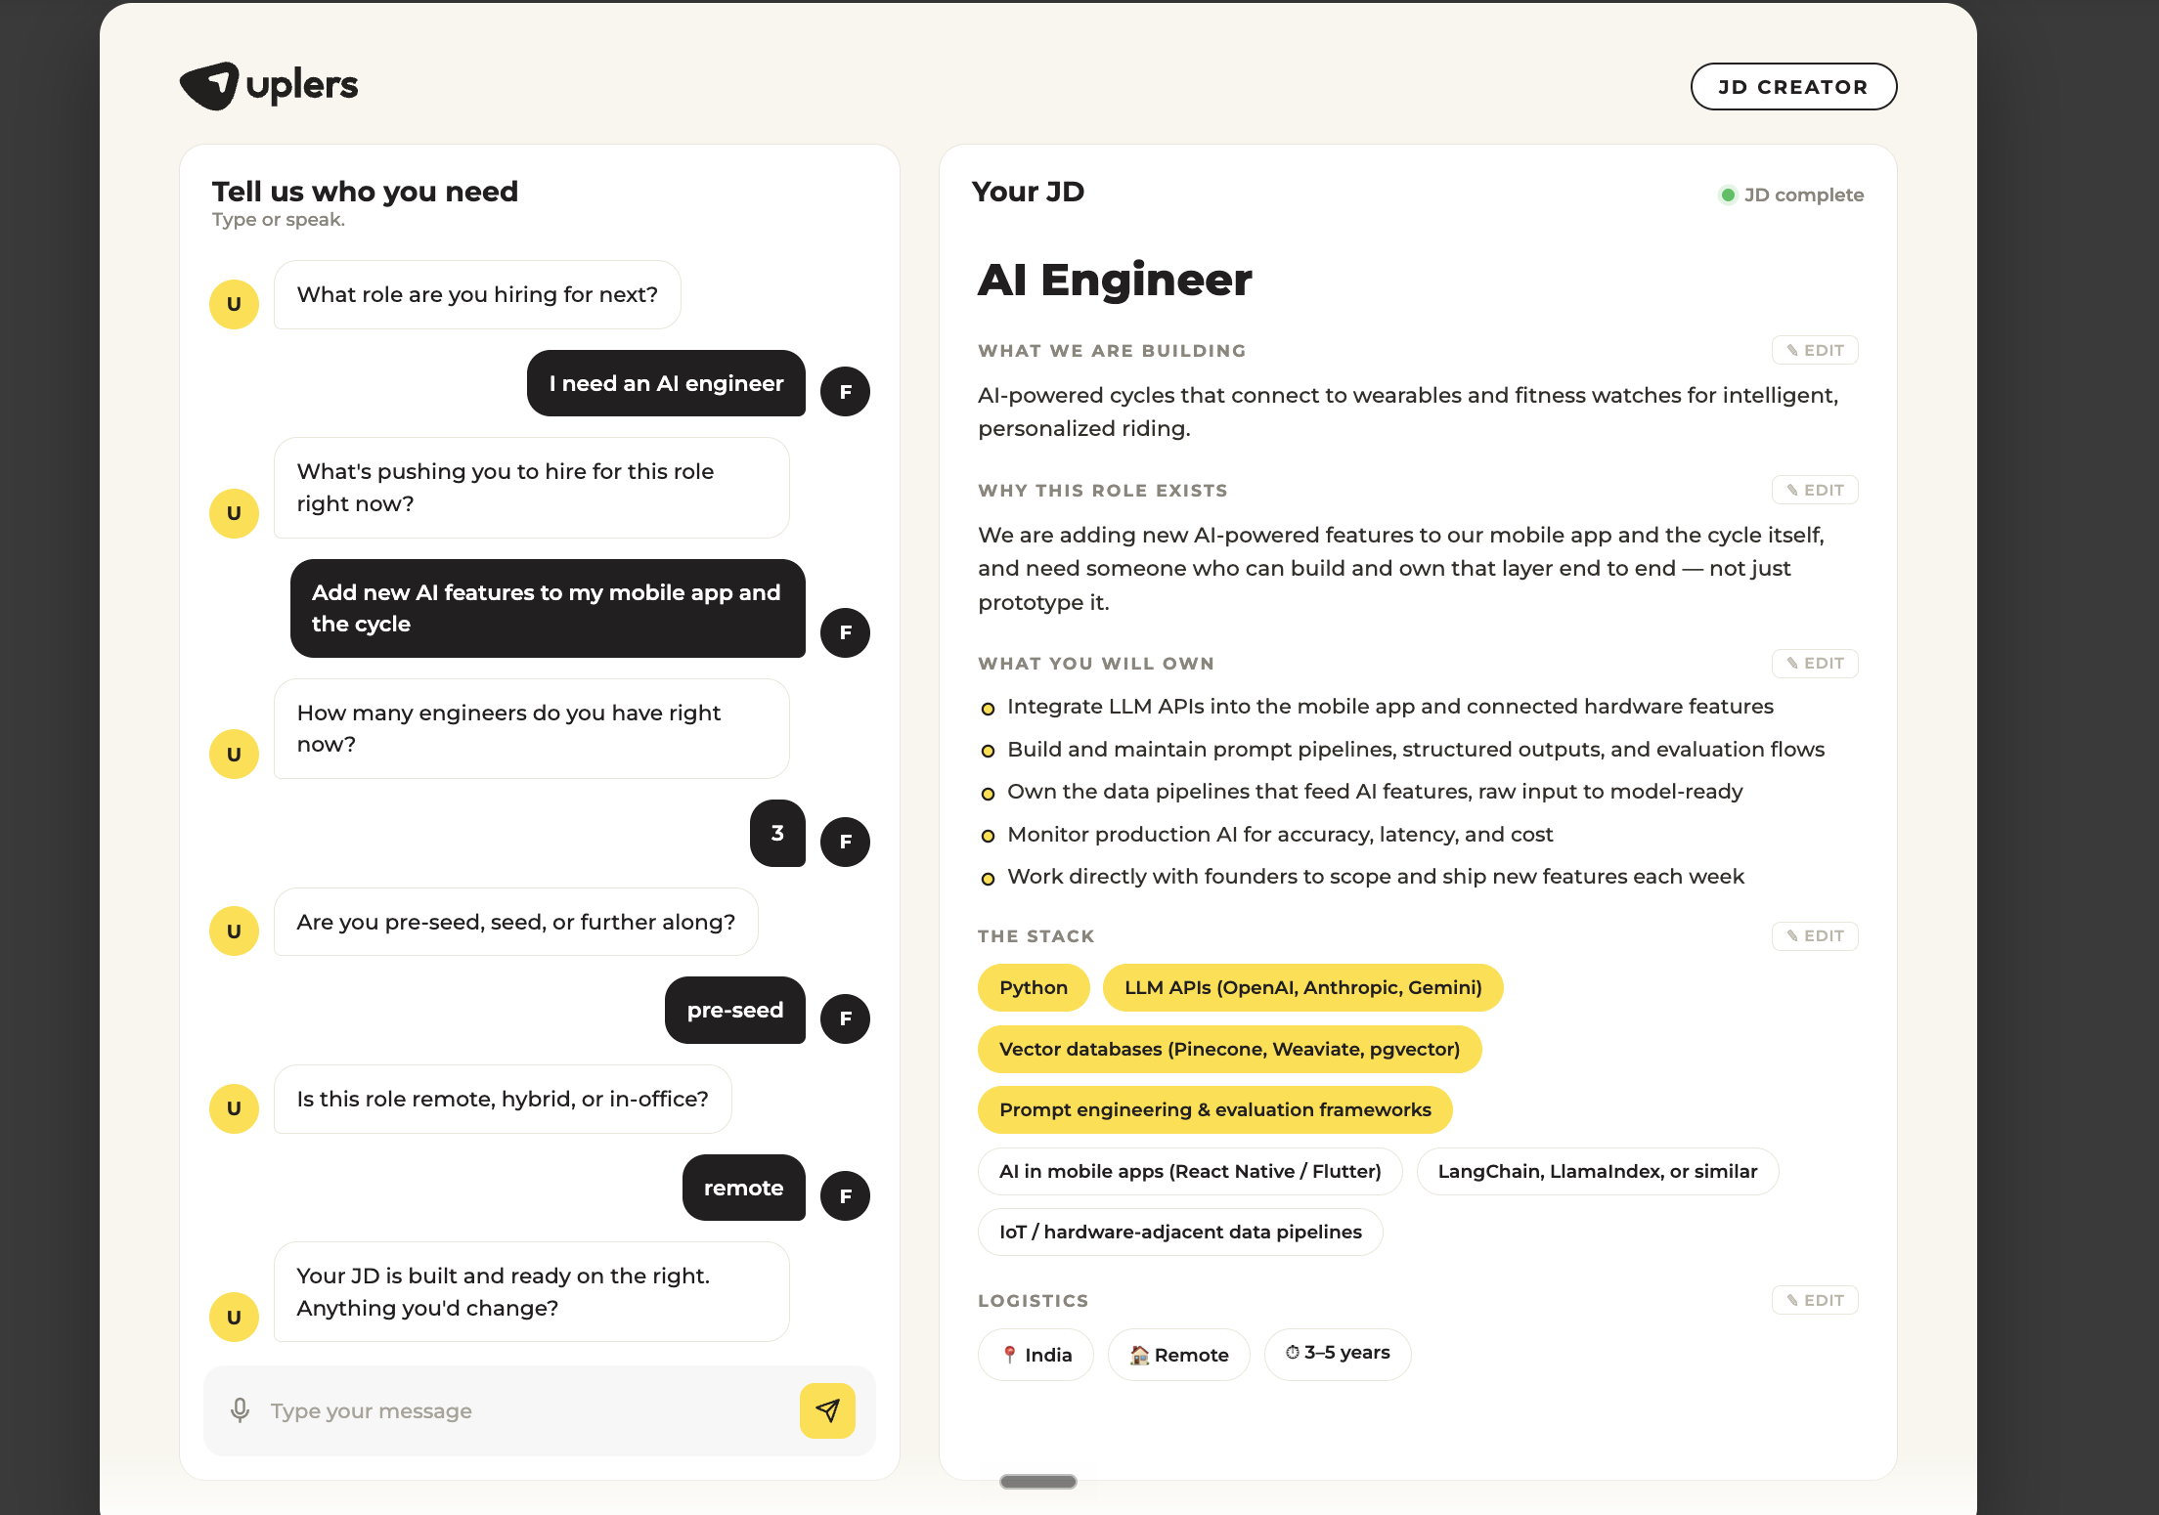2159x1515 pixels.
Task: Click the 'remote' reply bubble
Action: (744, 1188)
